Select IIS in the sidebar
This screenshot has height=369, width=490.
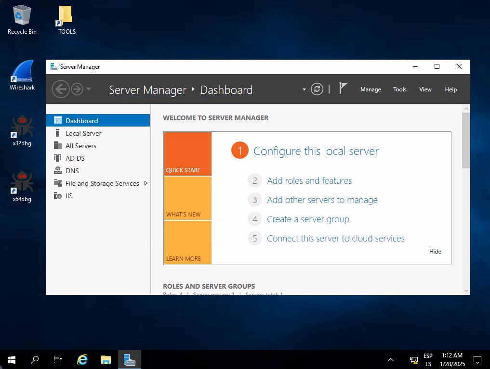(98, 196)
